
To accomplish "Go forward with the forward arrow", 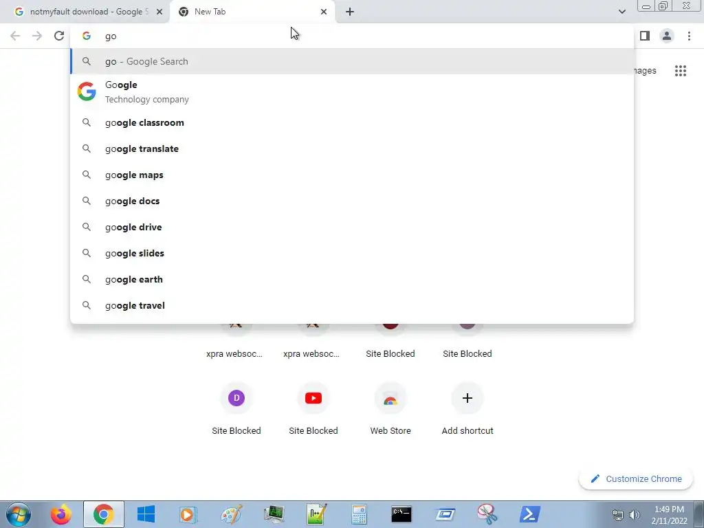I will pos(37,36).
